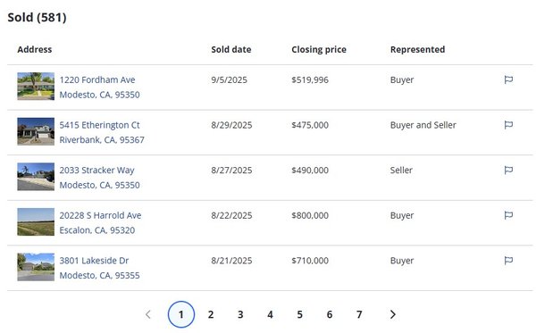Flag the 5415 Etherington Ct listing
The height and width of the screenshot is (333, 536).
point(508,125)
